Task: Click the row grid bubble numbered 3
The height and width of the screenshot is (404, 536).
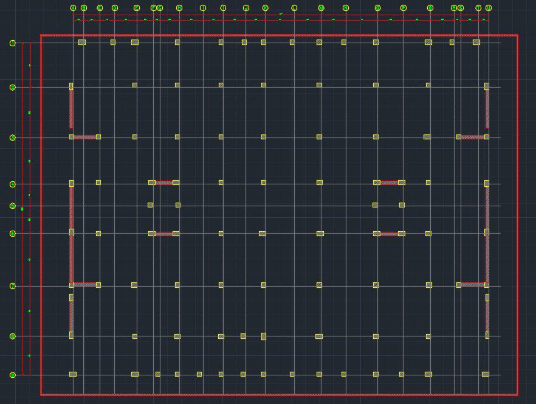Action: (12, 138)
